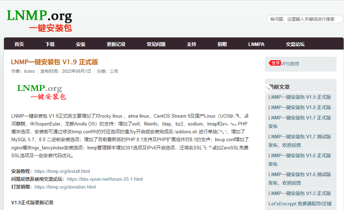Open the 捐赠 menu item
The height and width of the screenshot is (210, 344).
[x=222, y=44]
